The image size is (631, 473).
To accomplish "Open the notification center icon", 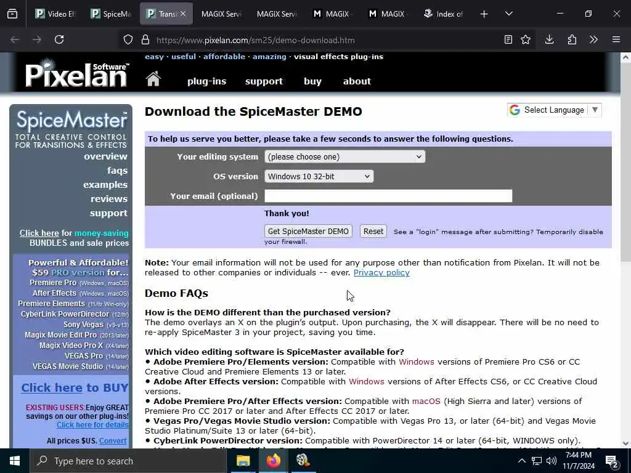I will pyautogui.click(x=612, y=462).
